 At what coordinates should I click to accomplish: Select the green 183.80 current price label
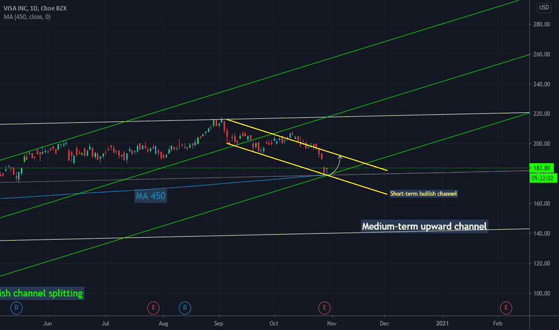(542, 168)
